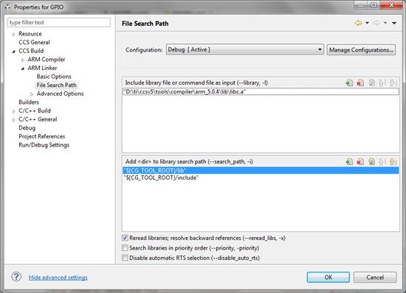This screenshot has height=293, width=406.
Task: Select Run/Debug Settings tree item
Action: pos(44,145)
